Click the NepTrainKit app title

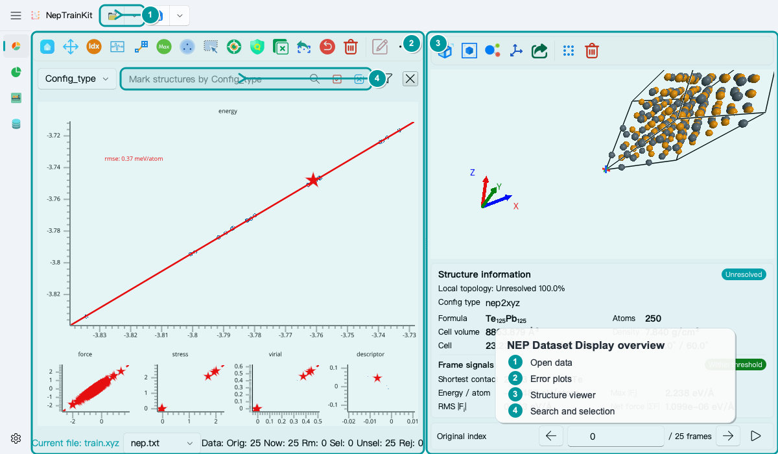click(69, 15)
